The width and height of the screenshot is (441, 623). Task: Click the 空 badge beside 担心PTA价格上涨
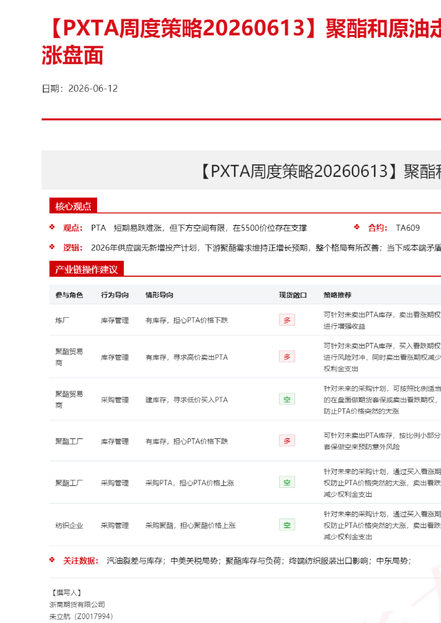(287, 482)
